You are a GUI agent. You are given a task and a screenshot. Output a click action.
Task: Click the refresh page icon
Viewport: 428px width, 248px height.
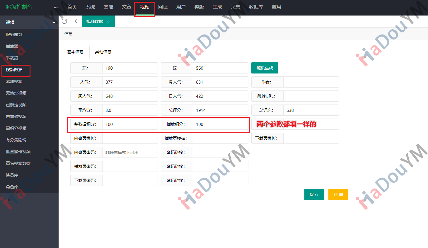click(64, 21)
